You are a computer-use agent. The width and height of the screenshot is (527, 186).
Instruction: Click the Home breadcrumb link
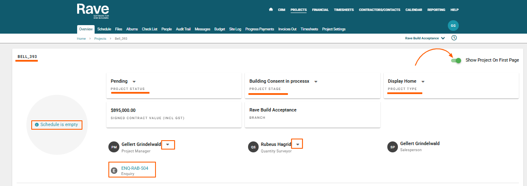pos(81,38)
